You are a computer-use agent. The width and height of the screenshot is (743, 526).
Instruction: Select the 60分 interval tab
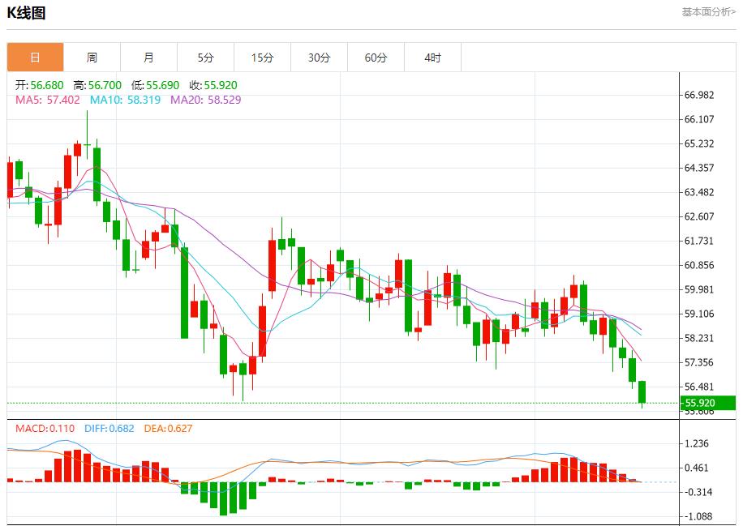pyautogui.click(x=376, y=58)
